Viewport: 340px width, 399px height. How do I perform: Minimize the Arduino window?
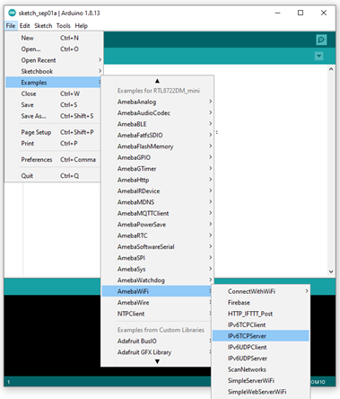coord(278,13)
